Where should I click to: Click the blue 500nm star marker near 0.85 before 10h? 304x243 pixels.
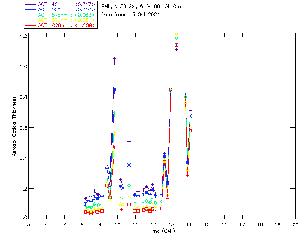(114, 89)
